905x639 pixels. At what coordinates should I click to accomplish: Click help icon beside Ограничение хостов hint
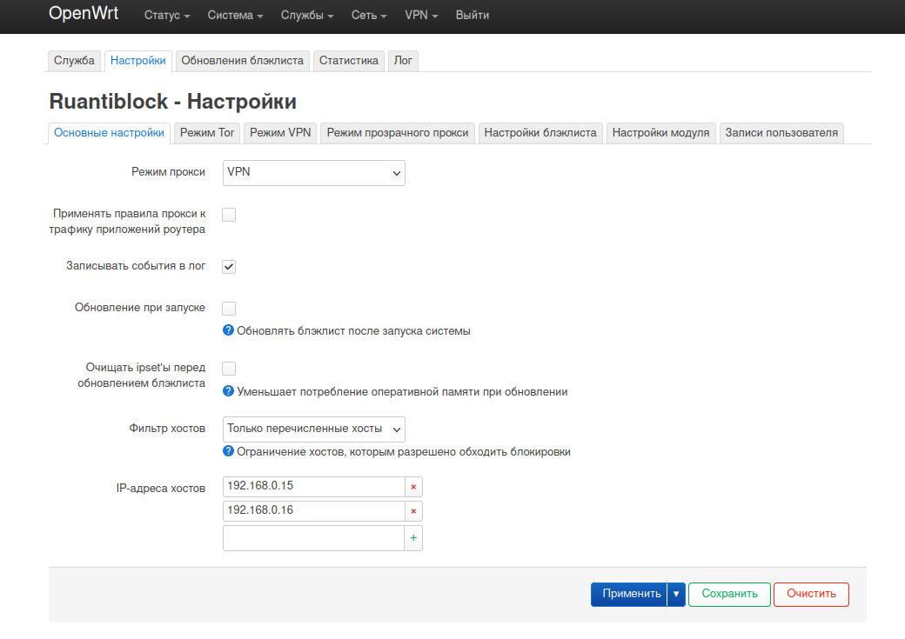coord(229,451)
